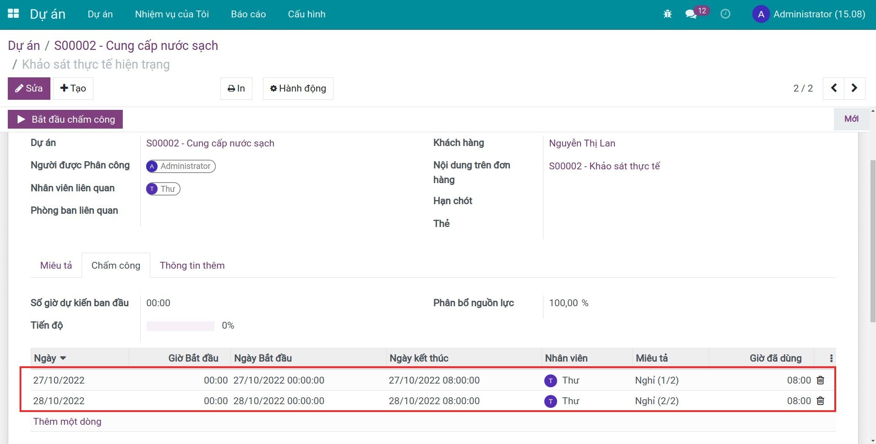The height and width of the screenshot is (444, 876).
Task: Open the conversations message icon
Action: click(691, 14)
